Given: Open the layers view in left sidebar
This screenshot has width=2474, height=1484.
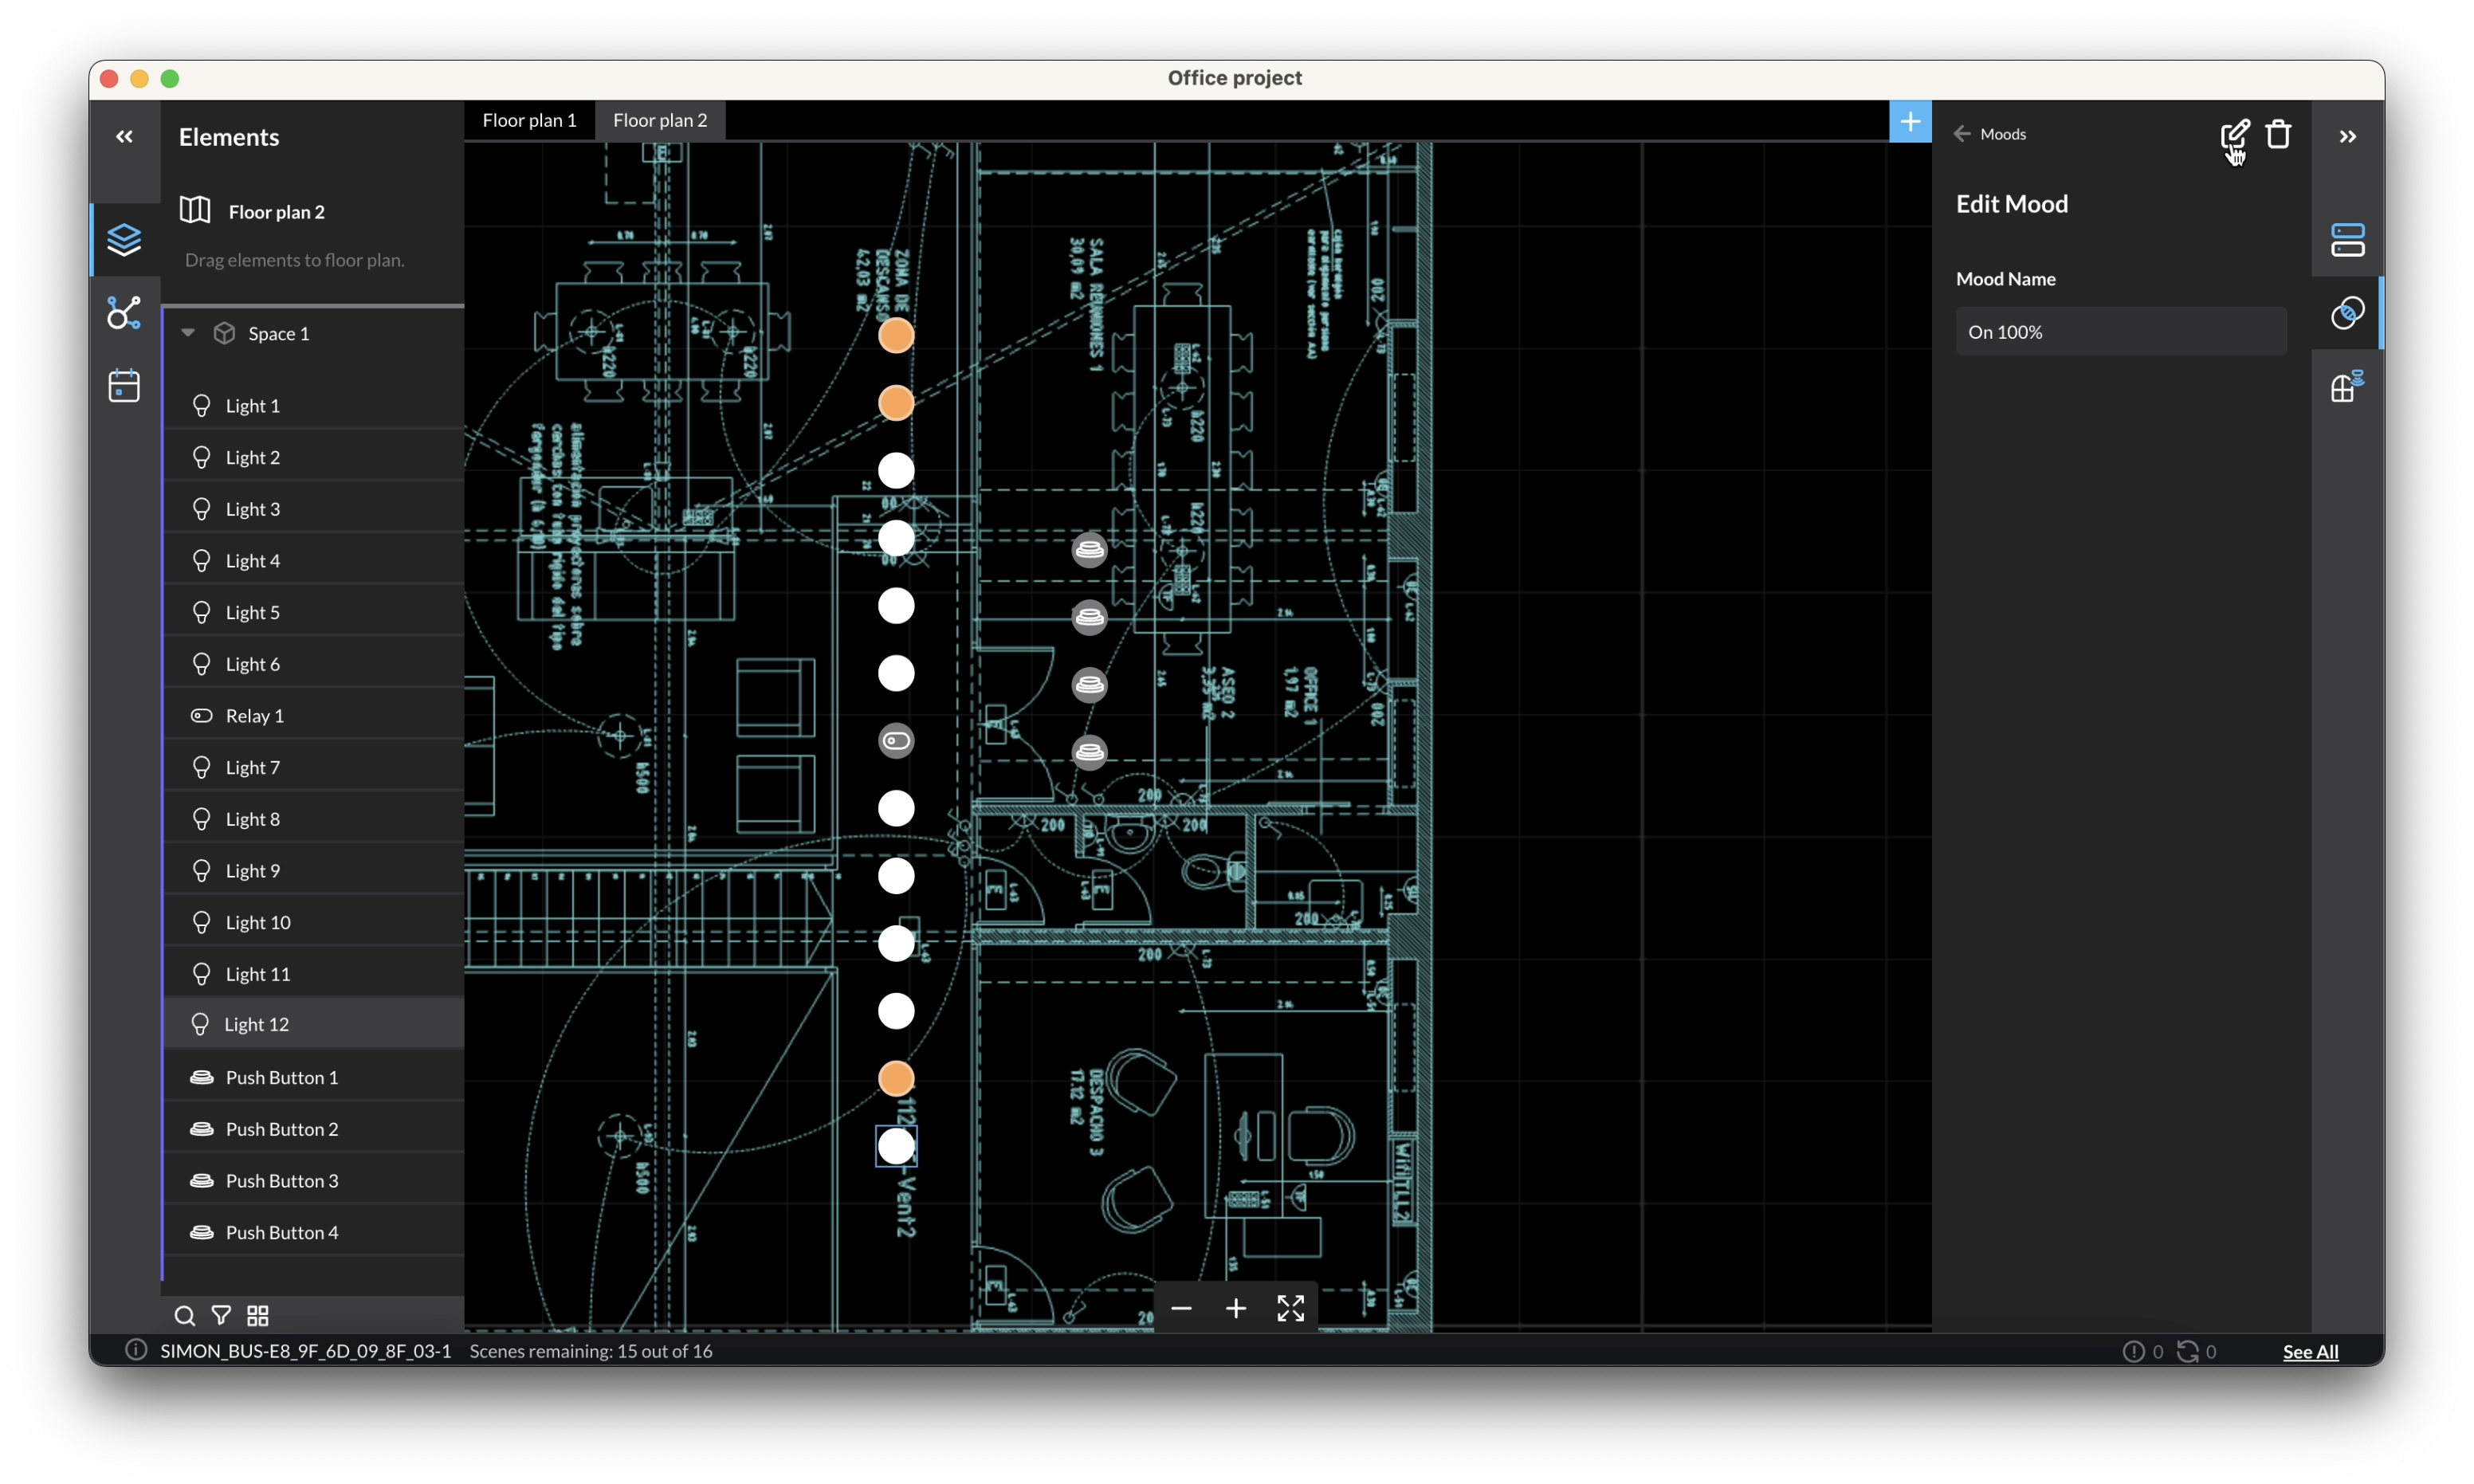Looking at the screenshot, I should click(124, 240).
